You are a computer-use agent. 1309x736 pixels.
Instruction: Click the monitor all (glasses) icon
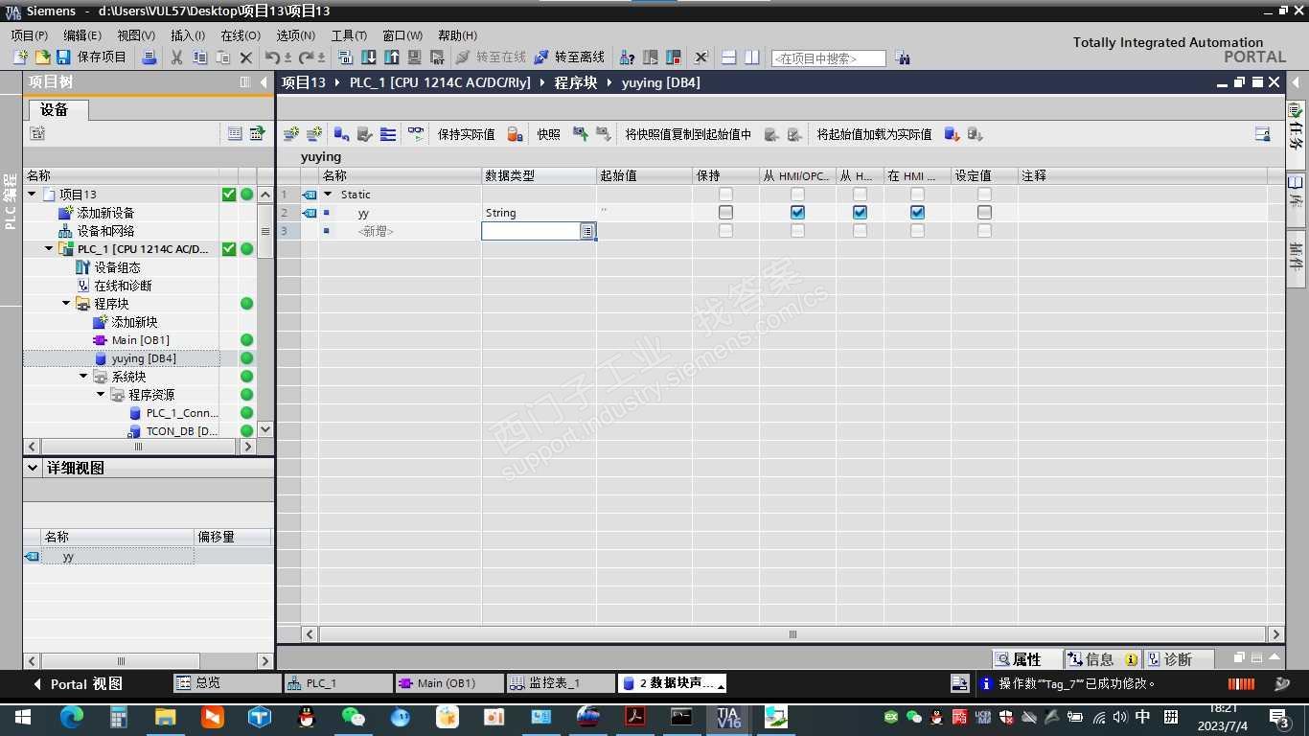(416, 134)
